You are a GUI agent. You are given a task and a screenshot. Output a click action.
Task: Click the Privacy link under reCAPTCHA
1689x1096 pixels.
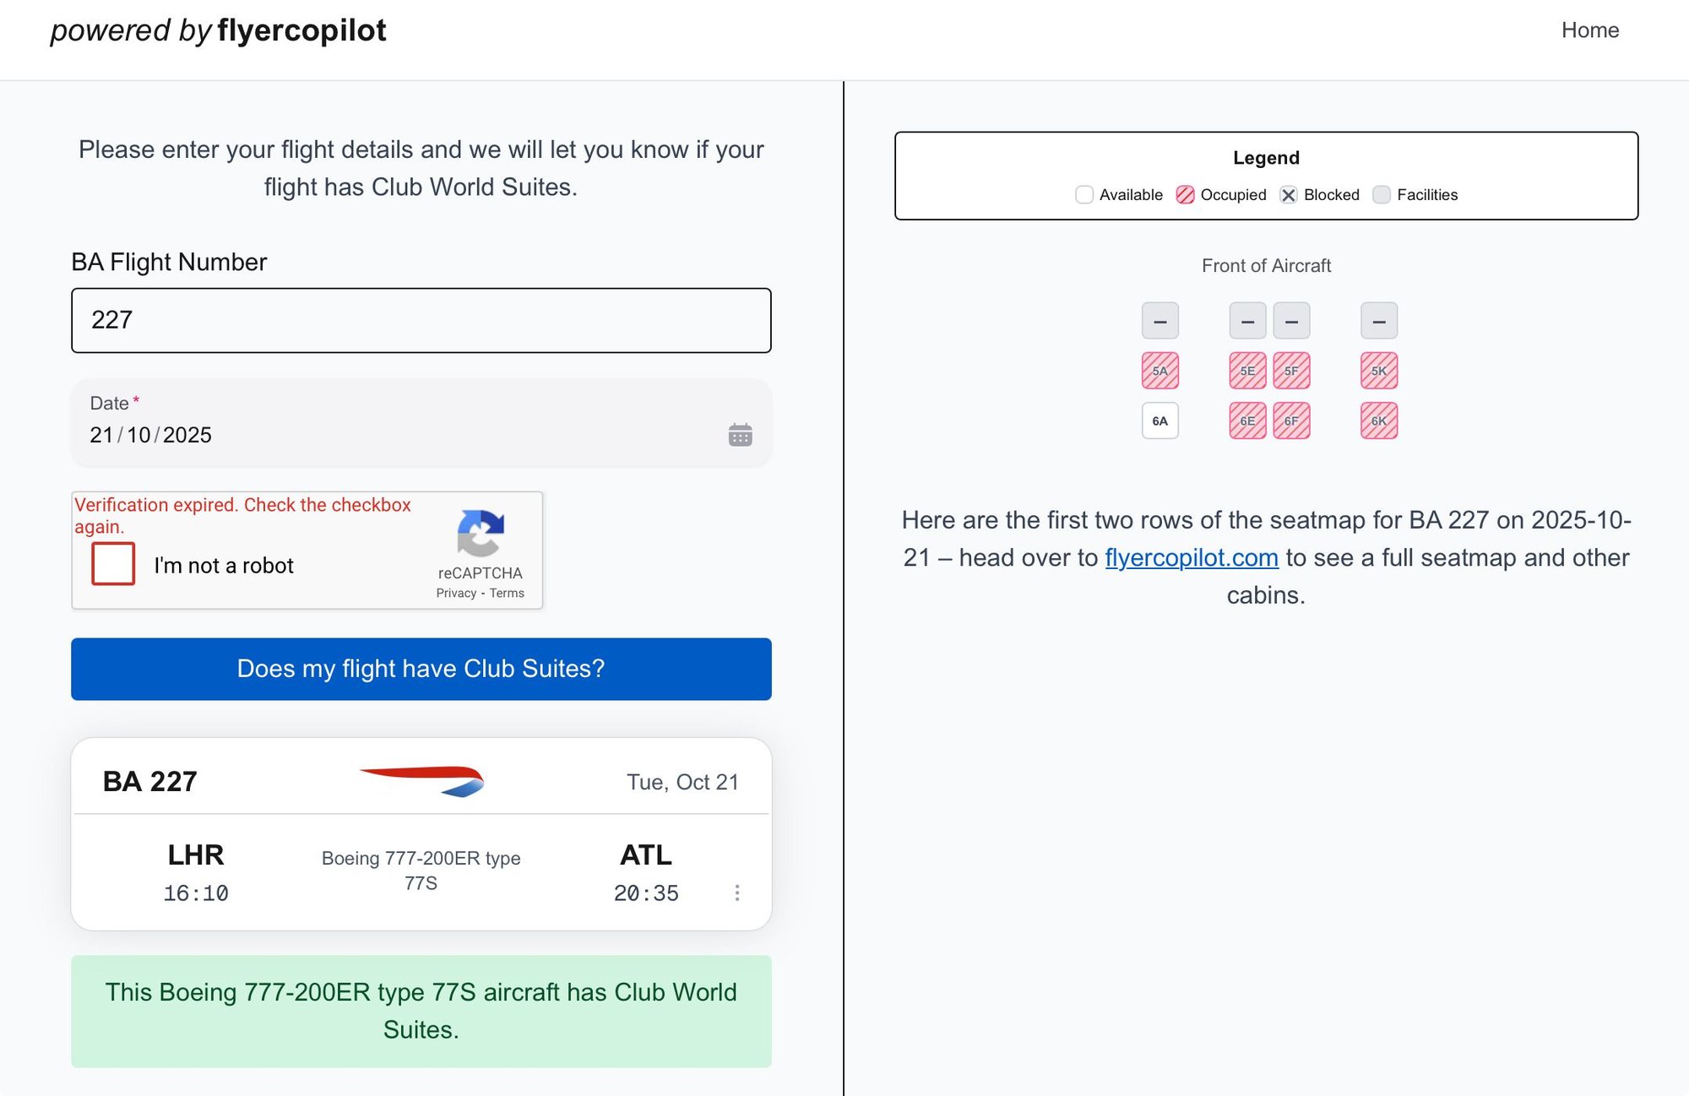[x=457, y=593]
